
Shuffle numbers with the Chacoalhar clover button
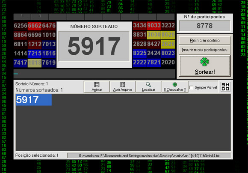[x=175, y=87]
